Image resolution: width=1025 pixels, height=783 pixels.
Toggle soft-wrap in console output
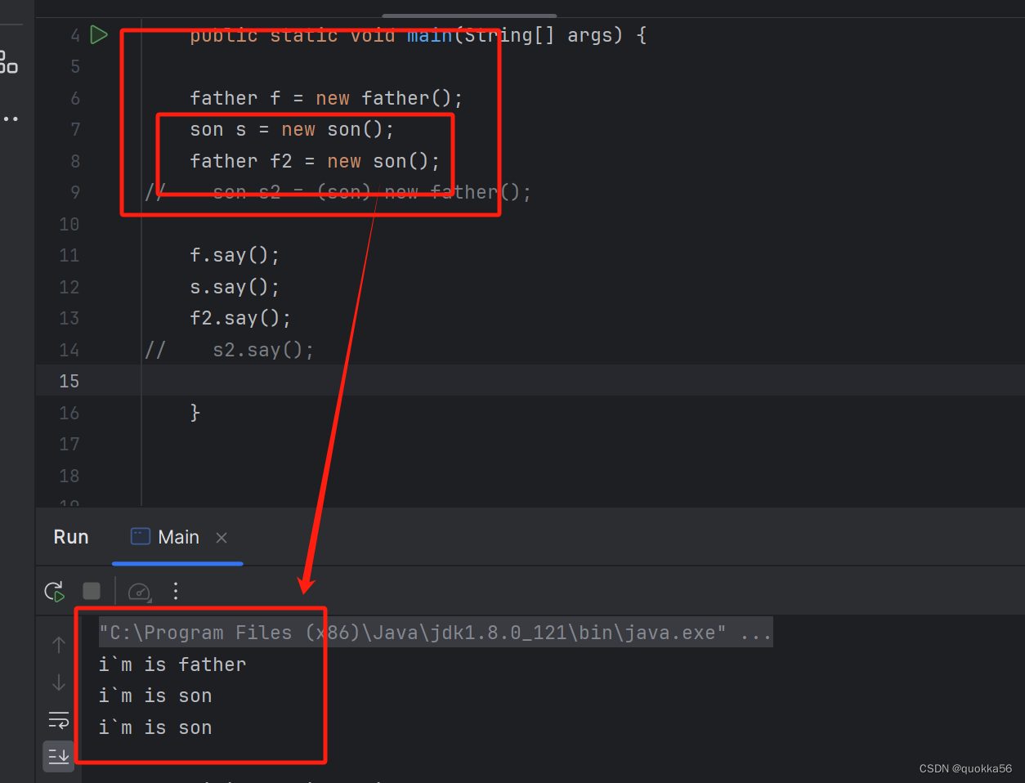click(59, 720)
